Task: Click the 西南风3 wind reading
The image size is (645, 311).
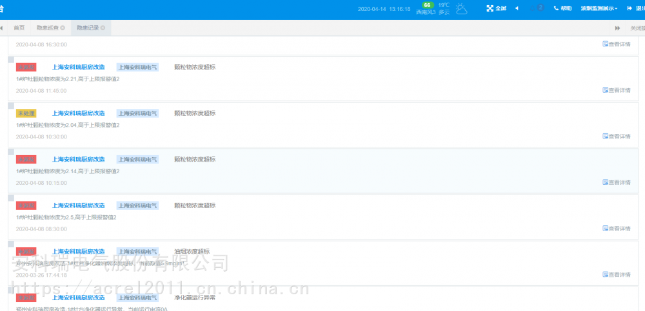Action: [x=426, y=12]
